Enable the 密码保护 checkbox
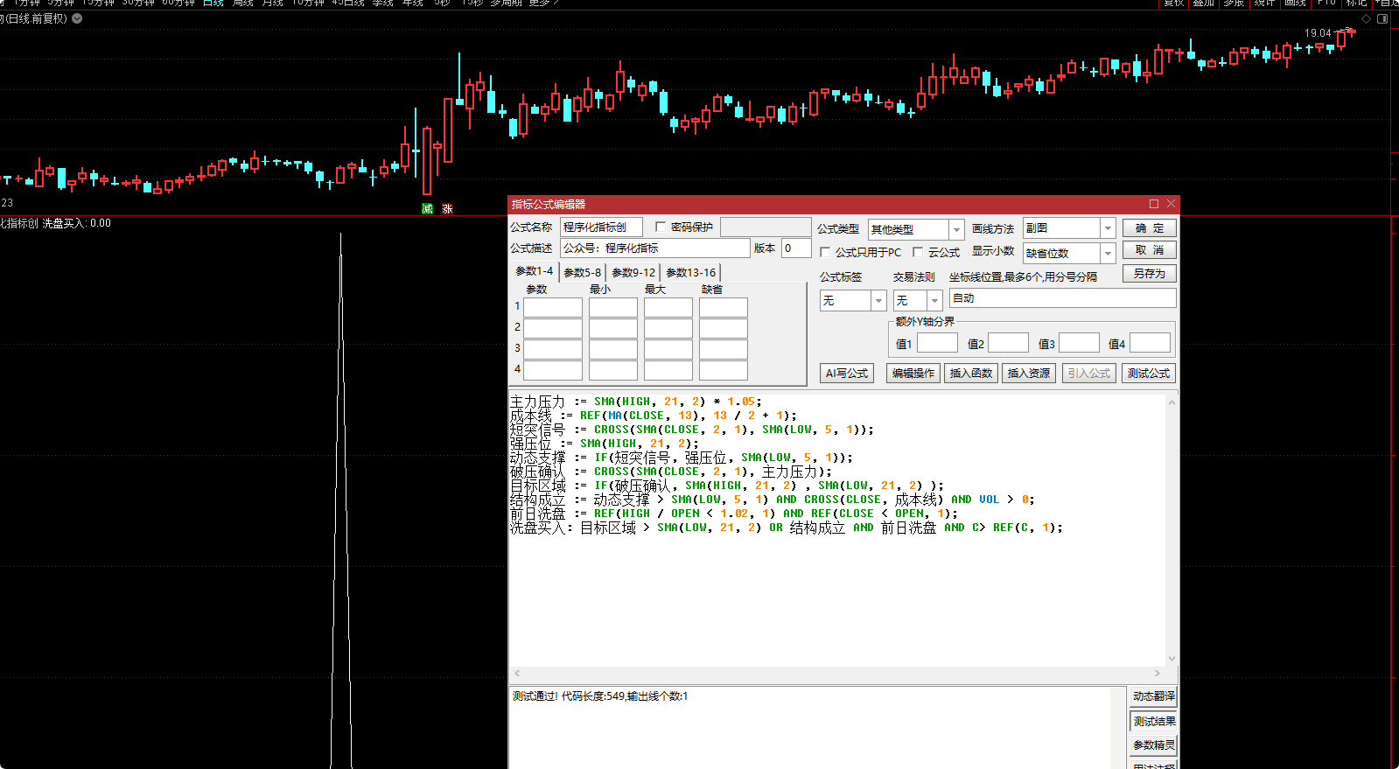Image resolution: width=1399 pixels, height=769 pixels. pos(661,227)
